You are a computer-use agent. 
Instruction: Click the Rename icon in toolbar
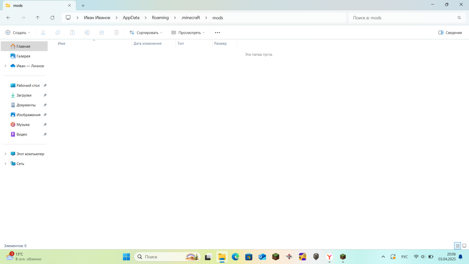87,32
